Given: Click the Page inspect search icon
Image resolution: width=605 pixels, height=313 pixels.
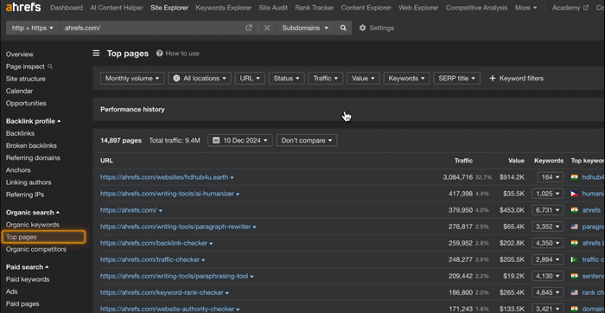Looking at the screenshot, I should 50,67.
